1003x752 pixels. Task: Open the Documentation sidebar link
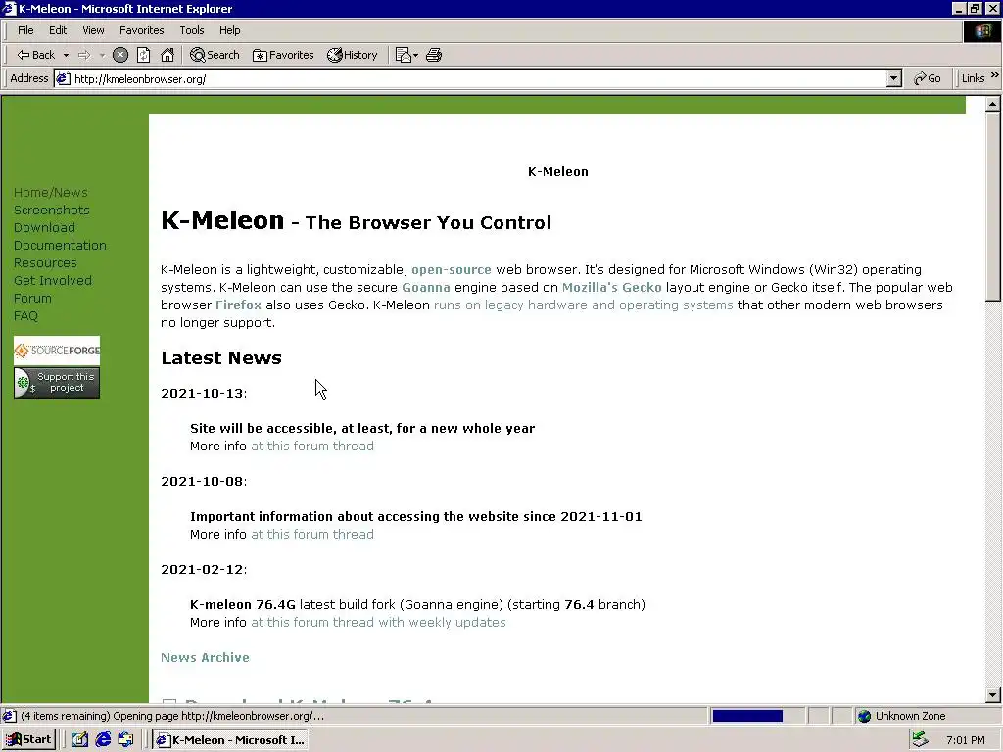60,245
